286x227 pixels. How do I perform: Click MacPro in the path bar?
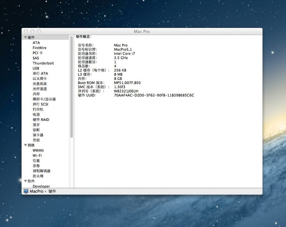coord(37,191)
